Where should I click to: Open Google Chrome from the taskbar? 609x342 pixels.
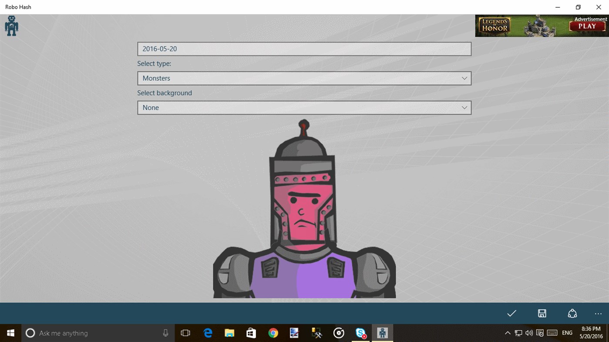coord(273,333)
